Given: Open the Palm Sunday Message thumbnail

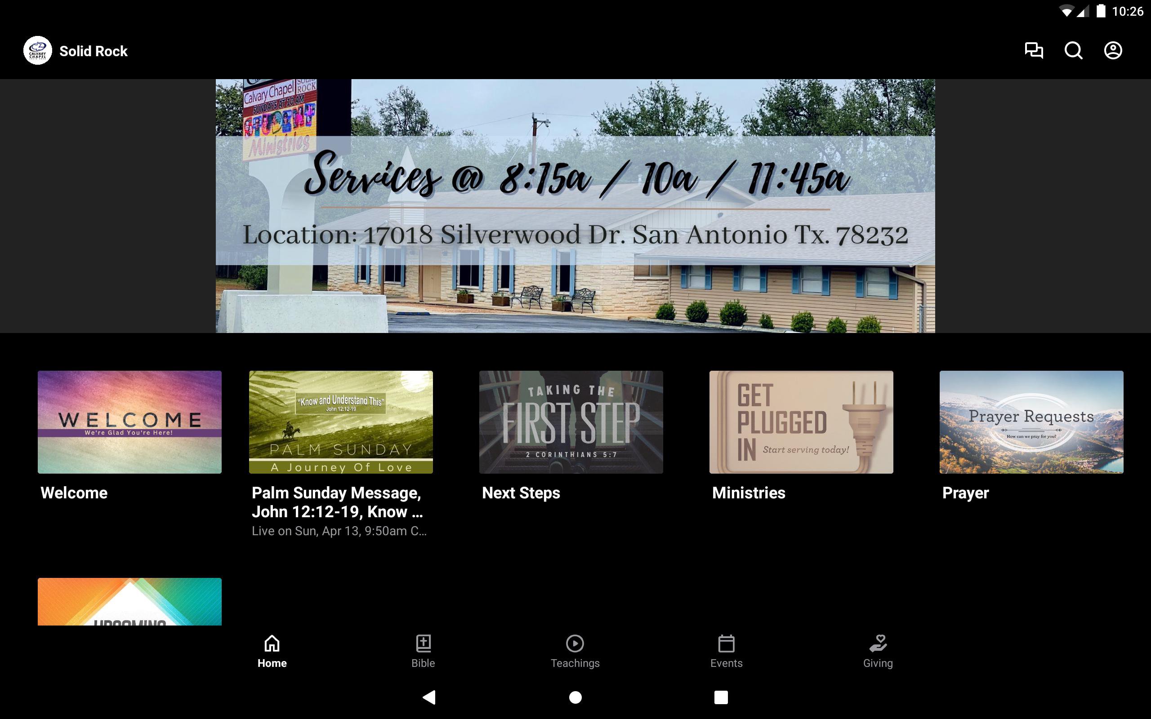Looking at the screenshot, I should [x=340, y=422].
